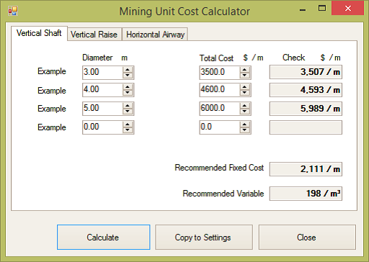
Task: Click the empty check box in fourth row
Action: pos(306,127)
